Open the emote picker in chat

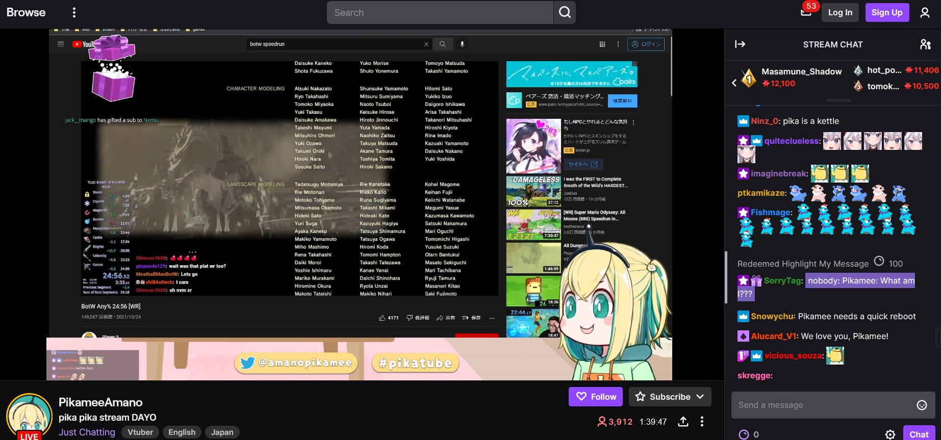coord(922,405)
